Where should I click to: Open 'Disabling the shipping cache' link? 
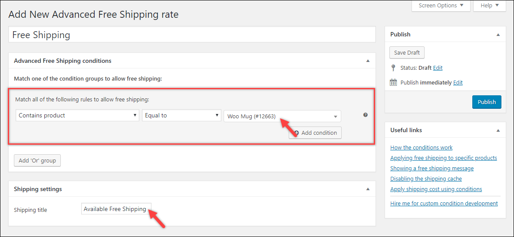[426, 179]
